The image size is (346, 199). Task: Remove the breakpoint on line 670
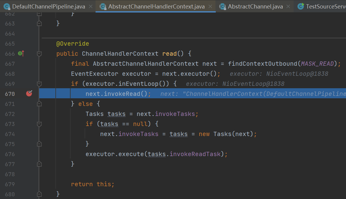[29, 94]
